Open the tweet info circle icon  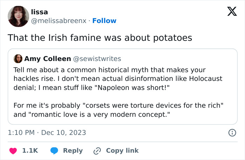point(231,132)
